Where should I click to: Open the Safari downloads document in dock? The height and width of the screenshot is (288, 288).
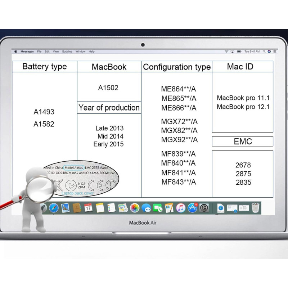[x=221, y=208]
